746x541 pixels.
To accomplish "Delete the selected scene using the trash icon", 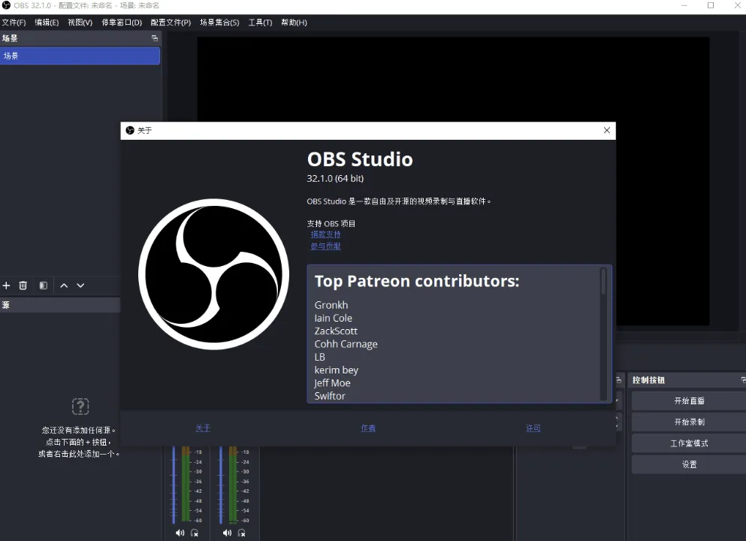I will (23, 286).
